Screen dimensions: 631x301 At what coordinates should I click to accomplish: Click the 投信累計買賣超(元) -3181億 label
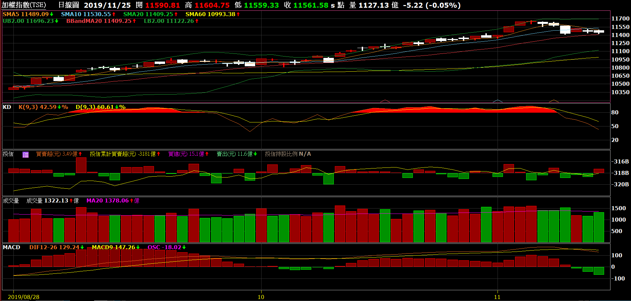pos(125,154)
